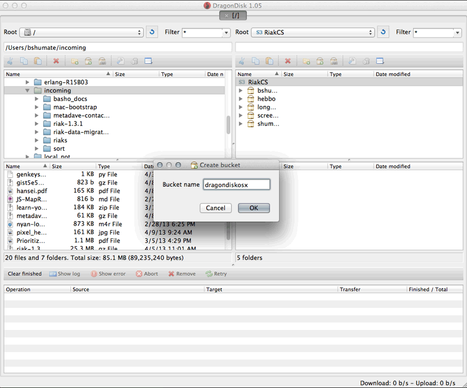
Task: Select the Cut tool in the left toolbar
Action: tap(10, 61)
